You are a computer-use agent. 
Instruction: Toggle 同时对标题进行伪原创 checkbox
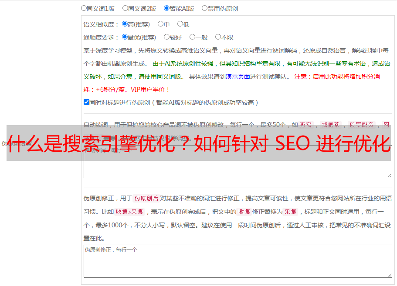[86, 102]
